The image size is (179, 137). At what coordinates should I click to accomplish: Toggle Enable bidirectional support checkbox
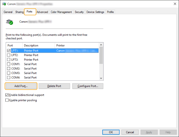tap(7, 95)
